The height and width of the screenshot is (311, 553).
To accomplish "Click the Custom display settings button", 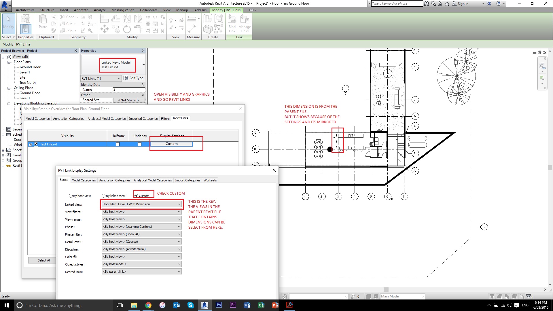I will [171, 143].
